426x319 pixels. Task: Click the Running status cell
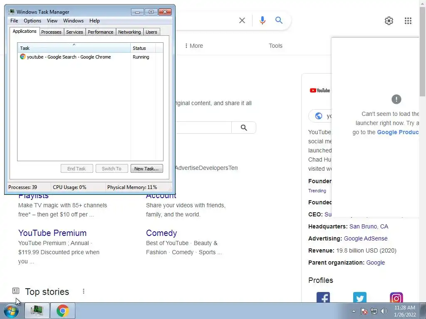pyautogui.click(x=141, y=57)
